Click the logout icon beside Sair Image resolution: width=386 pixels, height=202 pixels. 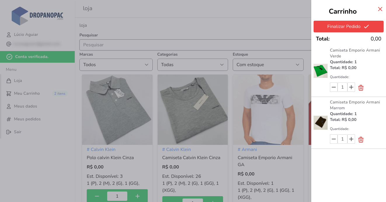[9, 132]
